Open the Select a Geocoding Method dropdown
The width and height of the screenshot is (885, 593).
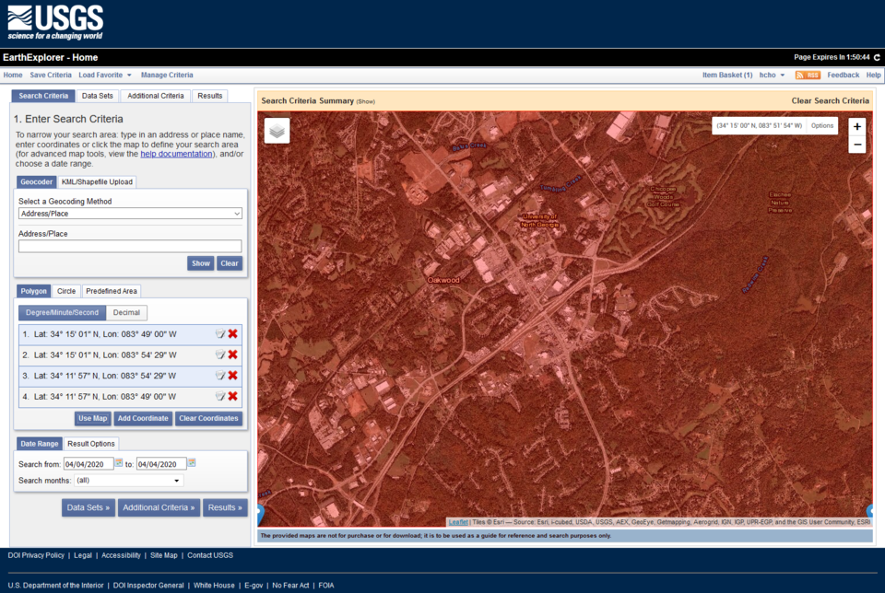129,214
